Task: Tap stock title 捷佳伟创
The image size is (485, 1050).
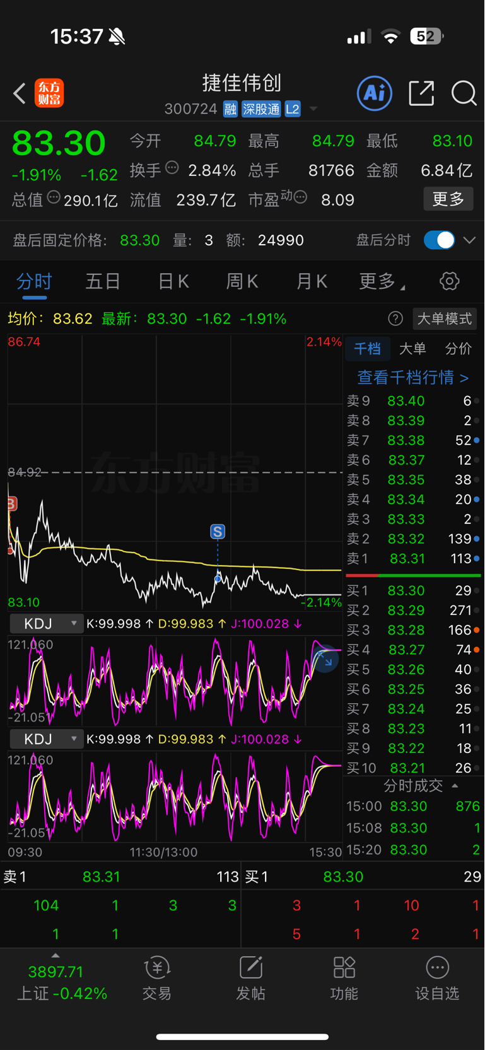Action: pyautogui.click(x=242, y=83)
